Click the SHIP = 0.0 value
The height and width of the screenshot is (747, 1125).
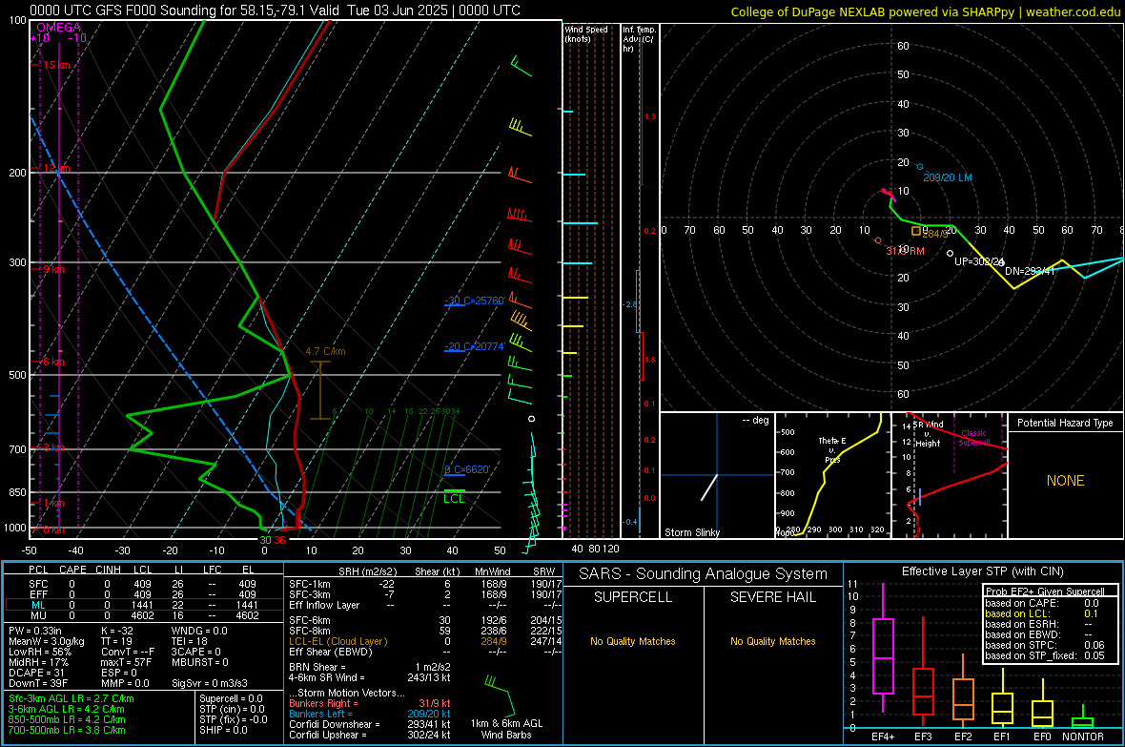click(x=223, y=730)
